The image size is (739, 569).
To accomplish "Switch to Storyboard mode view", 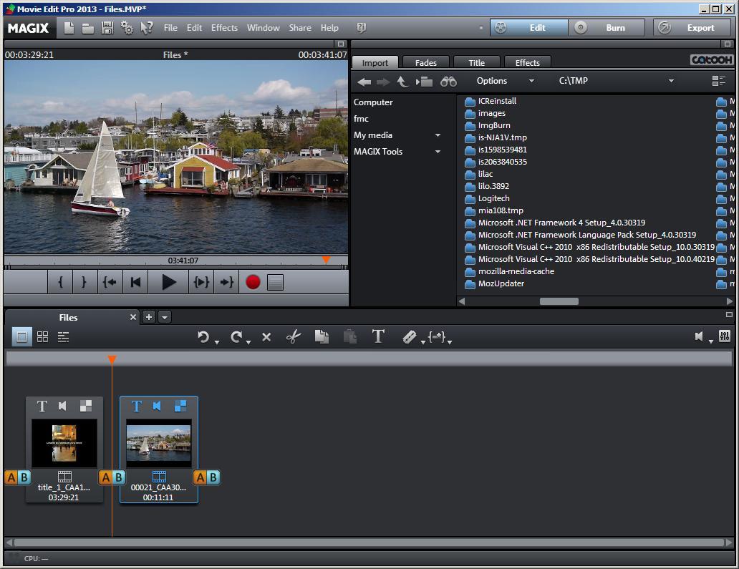I will point(21,337).
